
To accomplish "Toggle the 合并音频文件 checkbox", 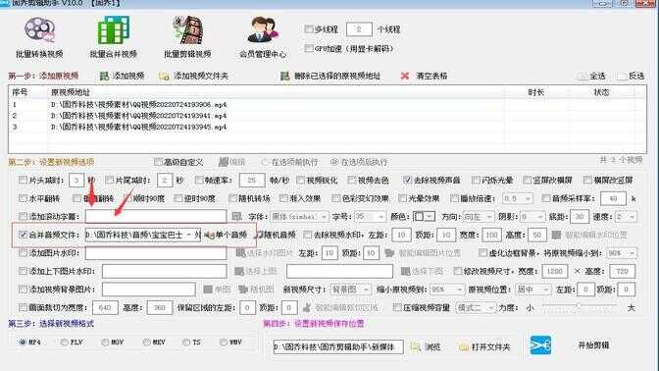I will click(x=24, y=235).
